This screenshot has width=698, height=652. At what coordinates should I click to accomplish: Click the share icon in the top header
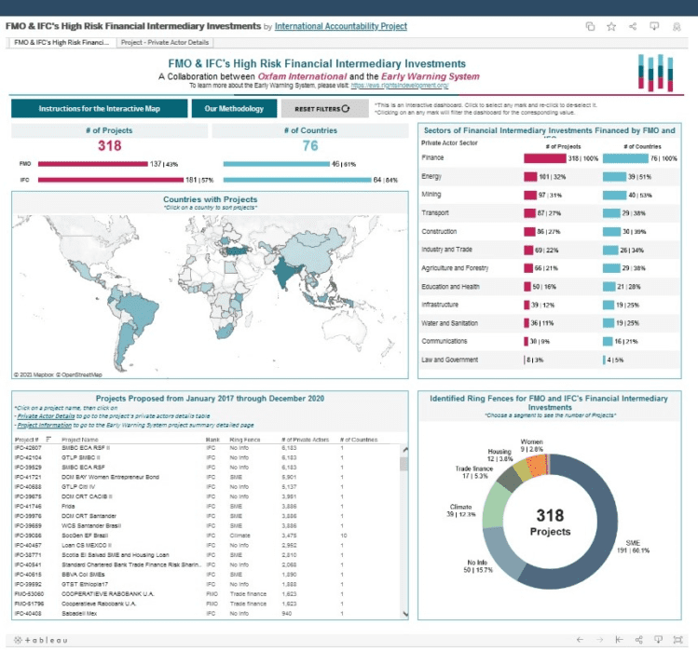tap(633, 26)
